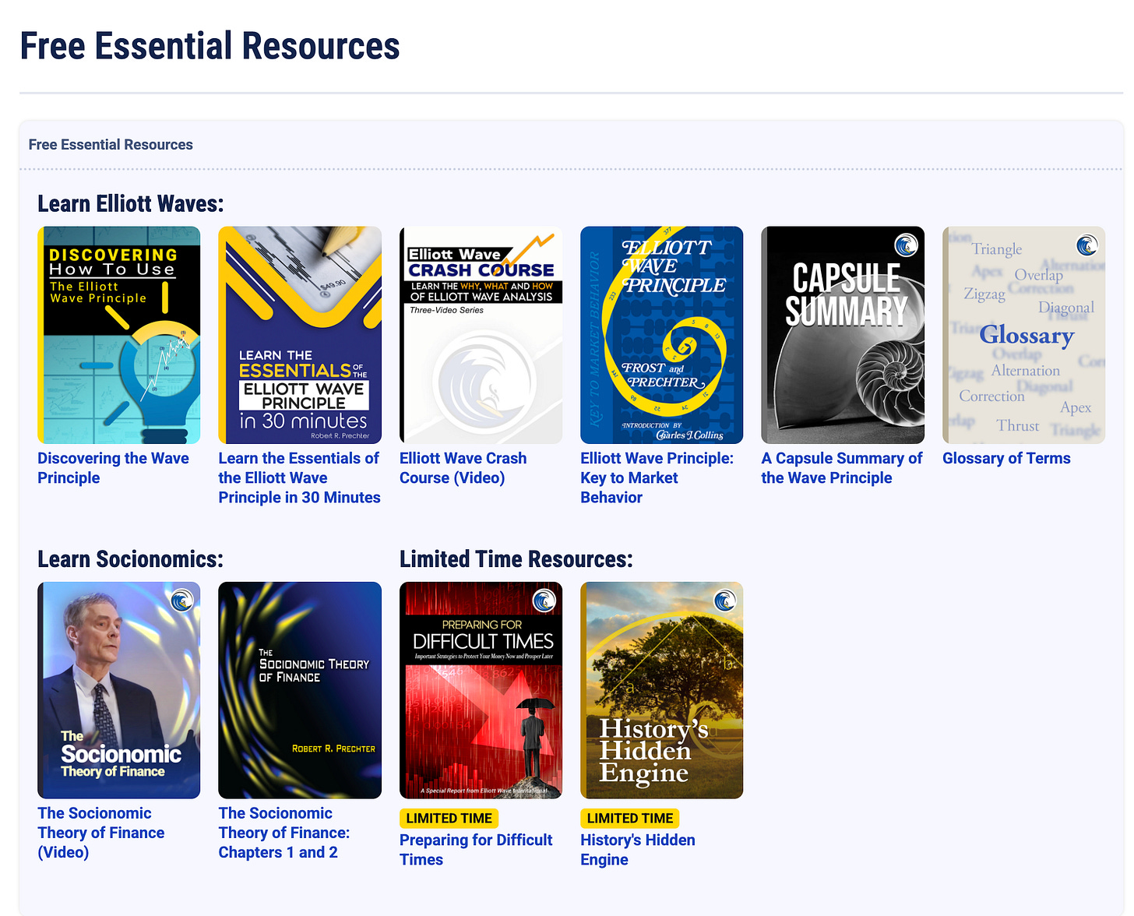Click the Learn Elliott Waves: heading
This screenshot has width=1134, height=916.
click(x=131, y=204)
